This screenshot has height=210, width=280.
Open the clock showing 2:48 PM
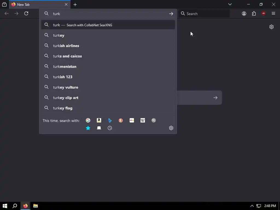tap(270, 206)
